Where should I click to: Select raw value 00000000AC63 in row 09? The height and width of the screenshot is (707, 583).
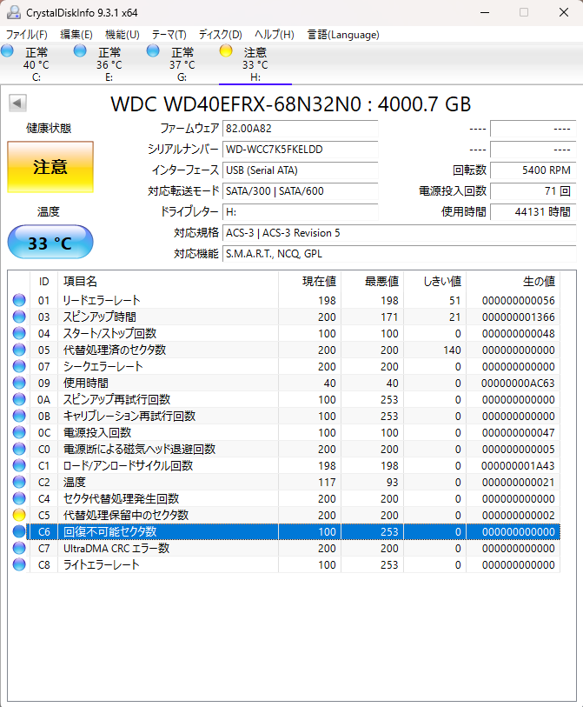(x=518, y=384)
